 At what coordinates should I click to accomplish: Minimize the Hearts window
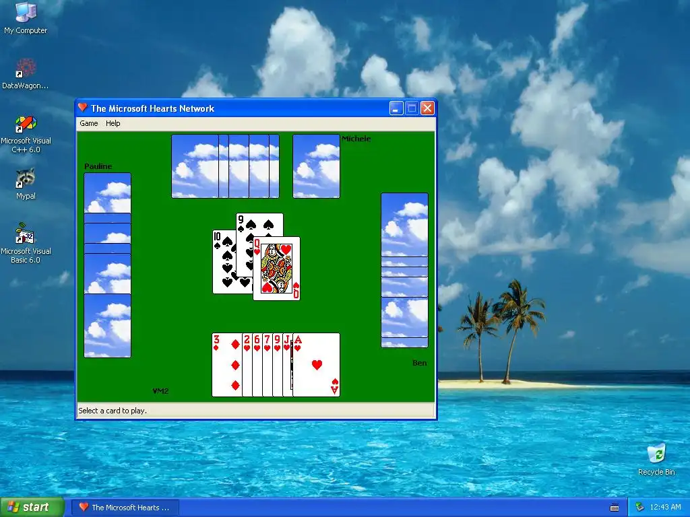pos(396,108)
